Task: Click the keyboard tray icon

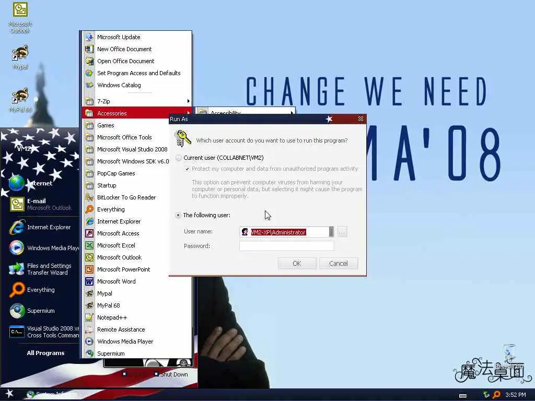Action: (x=463, y=396)
